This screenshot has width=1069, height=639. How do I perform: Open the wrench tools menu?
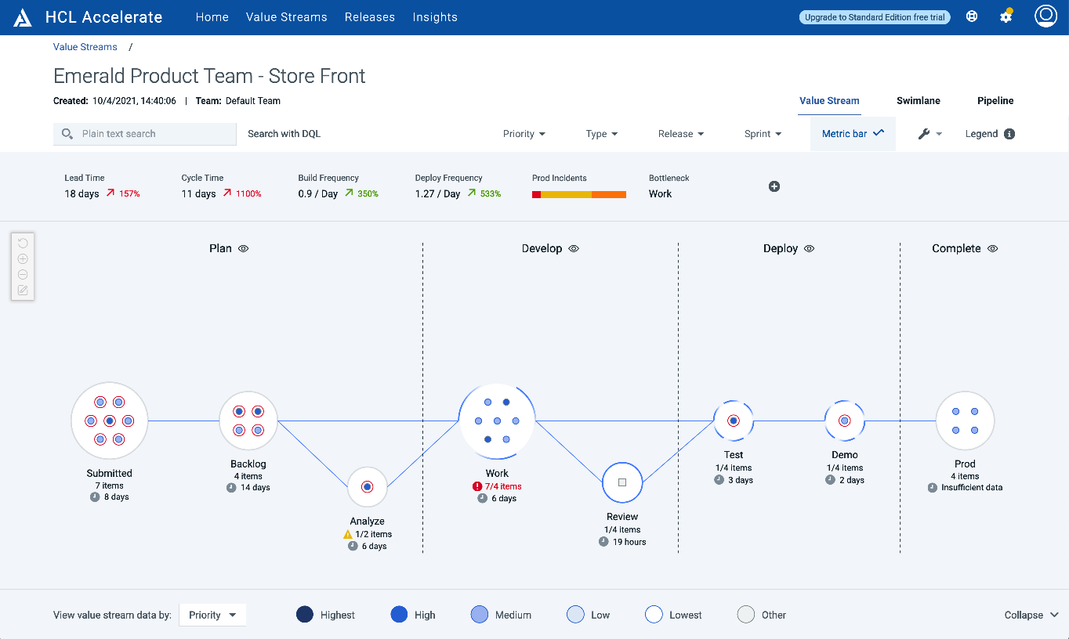click(929, 134)
